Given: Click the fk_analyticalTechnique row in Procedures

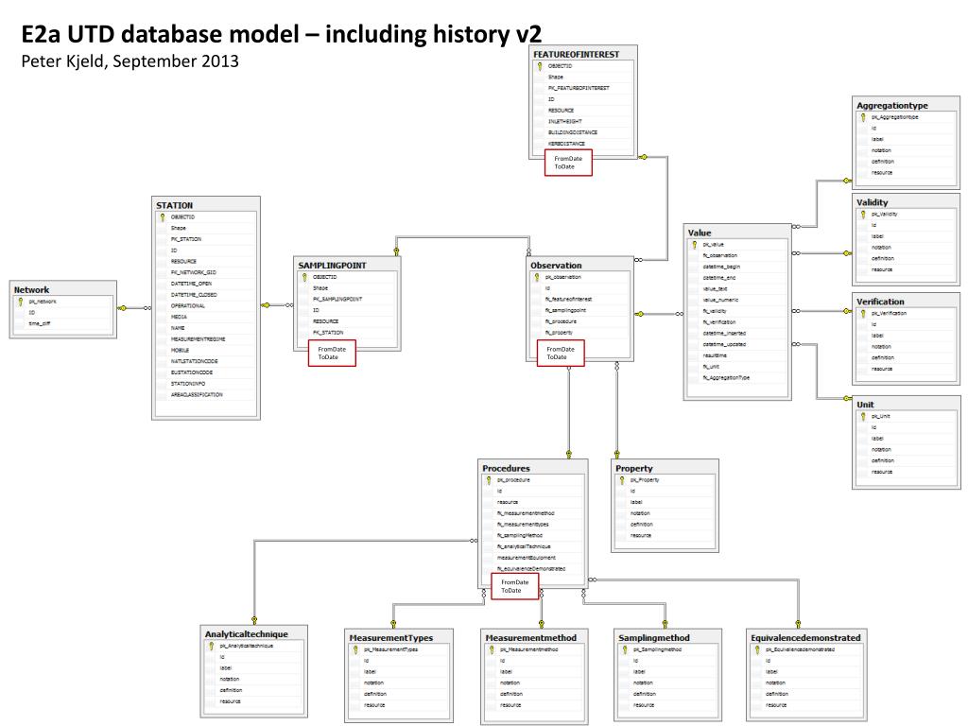Looking at the screenshot, I should 533,547.
